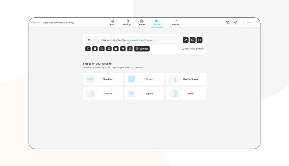Switch to the Build tab
289x166 pixels.
113,23
